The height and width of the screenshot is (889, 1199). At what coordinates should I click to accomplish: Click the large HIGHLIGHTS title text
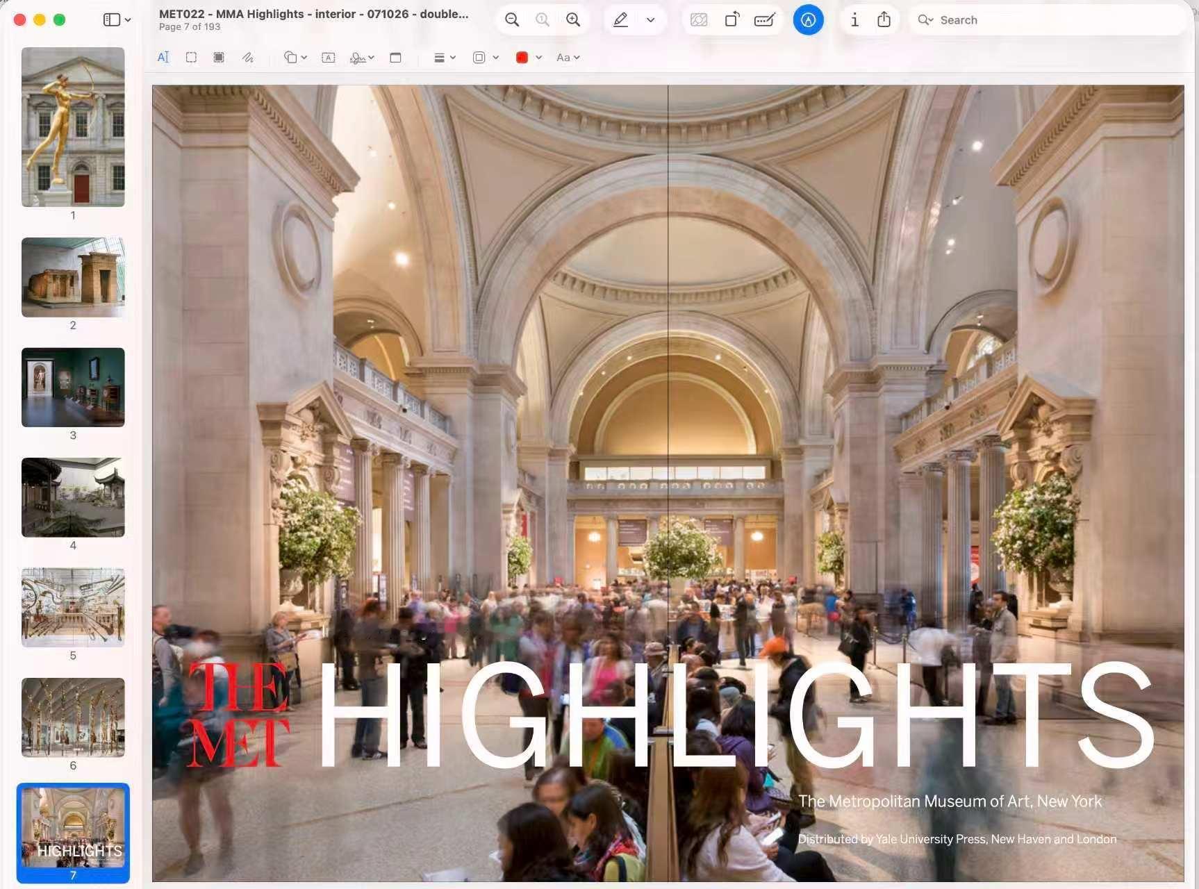736,715
